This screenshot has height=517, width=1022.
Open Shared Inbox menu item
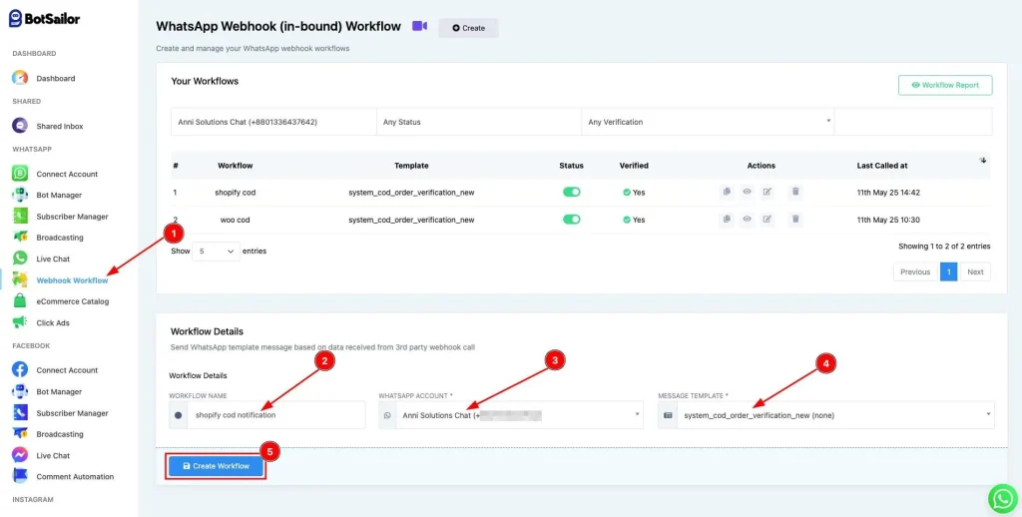click(59, 126)
